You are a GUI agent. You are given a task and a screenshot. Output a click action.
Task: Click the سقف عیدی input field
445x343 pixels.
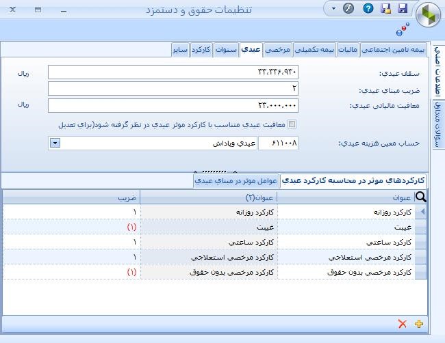(x=175, y=72)
